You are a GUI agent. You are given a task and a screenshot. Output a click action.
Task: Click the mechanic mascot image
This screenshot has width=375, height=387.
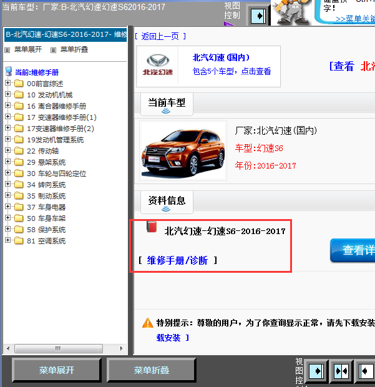291,12
